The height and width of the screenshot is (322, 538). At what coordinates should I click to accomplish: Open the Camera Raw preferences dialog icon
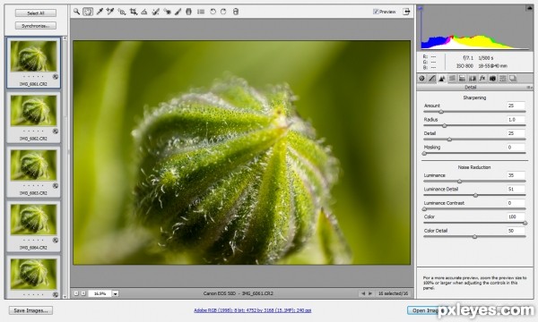(x=201, y=12)
